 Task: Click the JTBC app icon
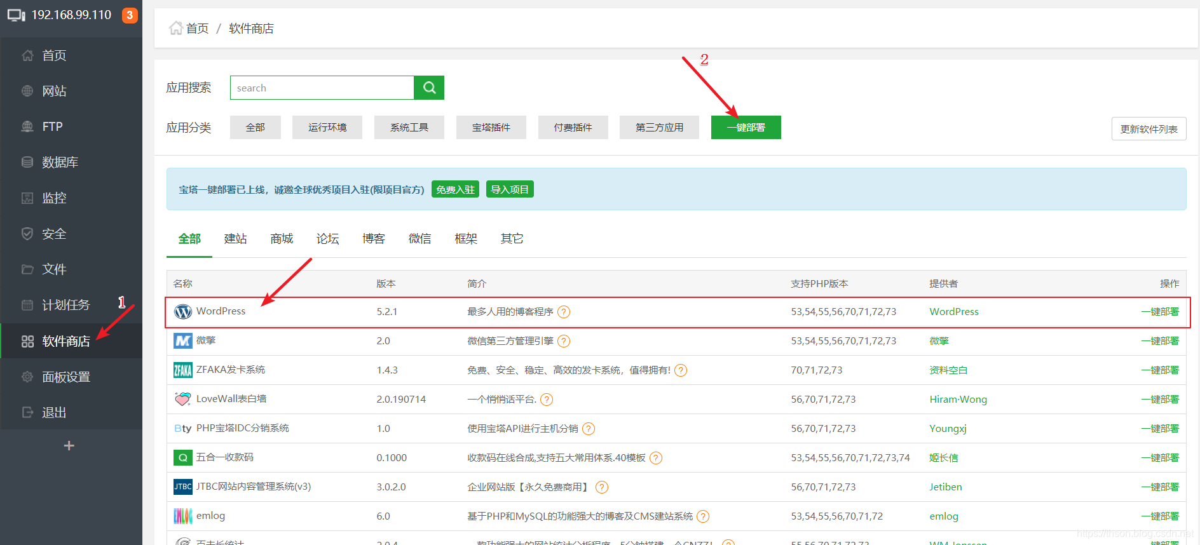pos(183,487)
